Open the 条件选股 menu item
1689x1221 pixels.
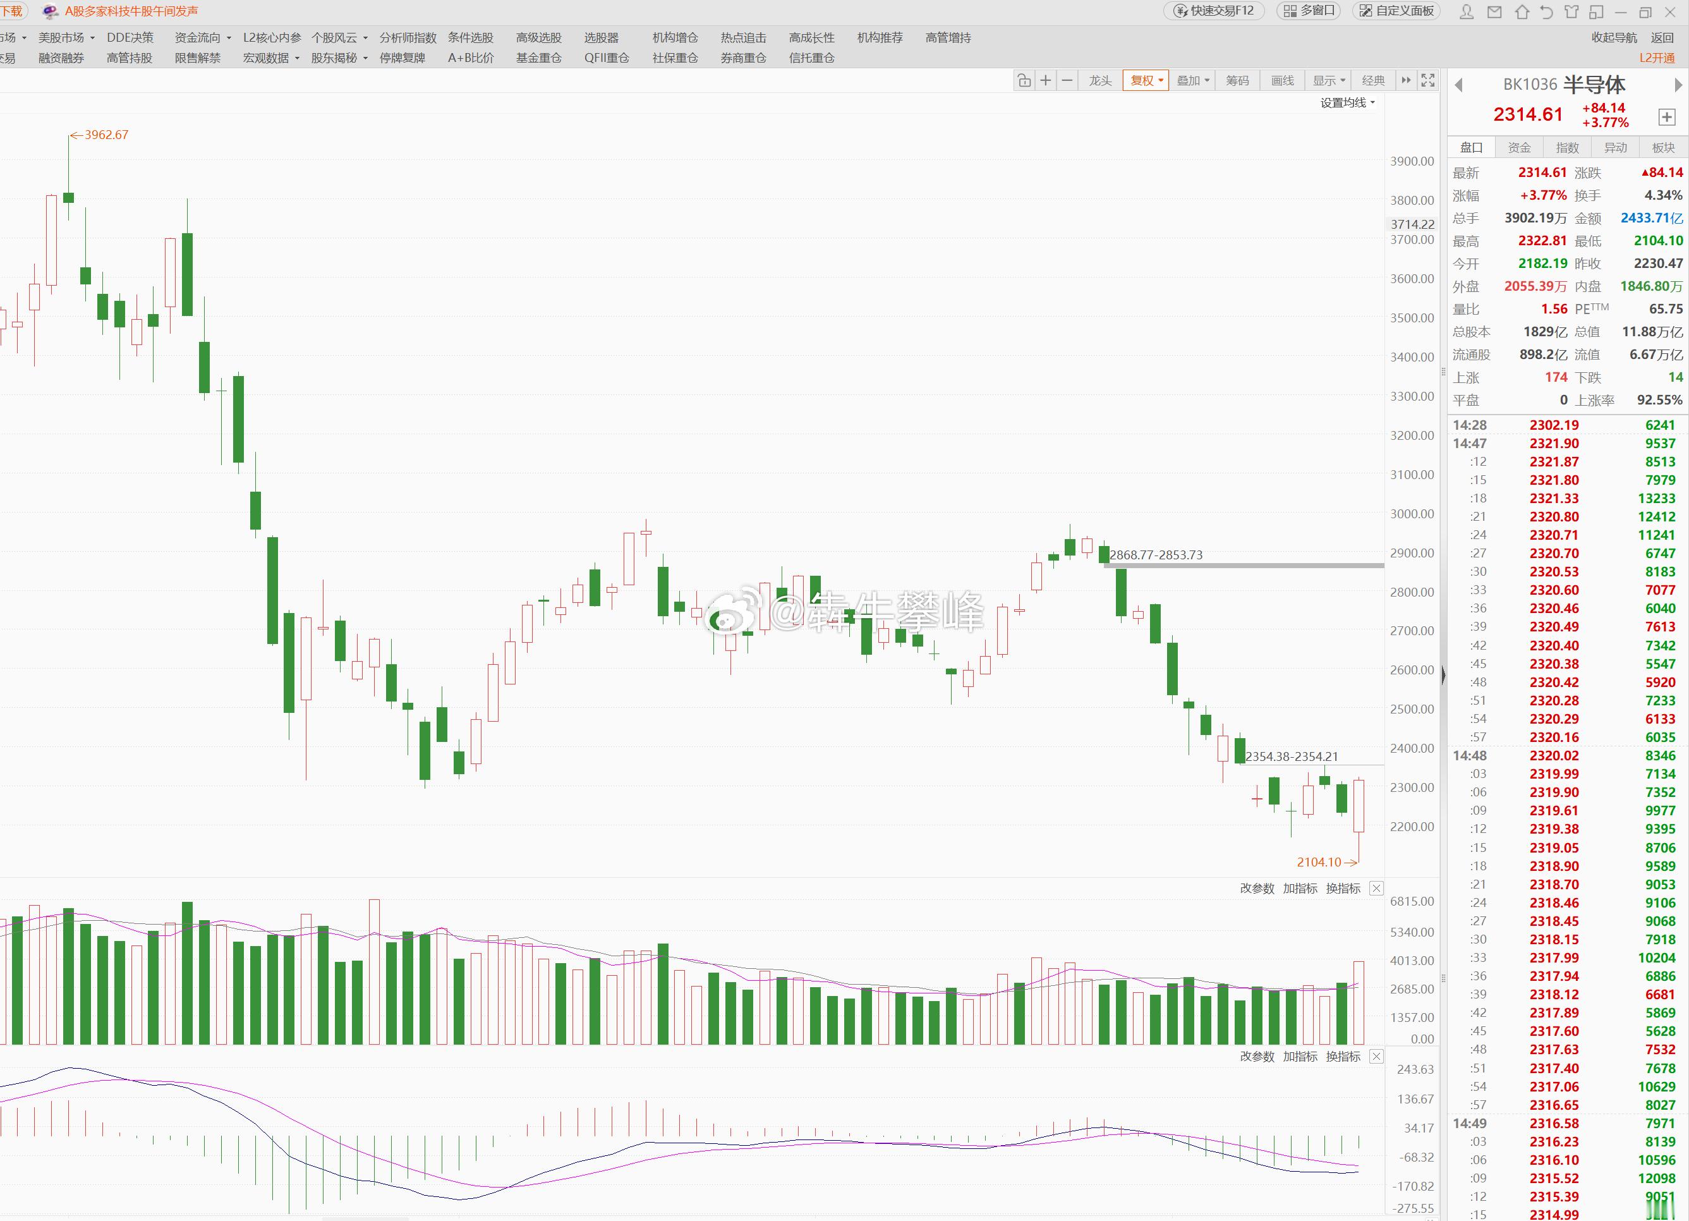click(x=471, y=38)
